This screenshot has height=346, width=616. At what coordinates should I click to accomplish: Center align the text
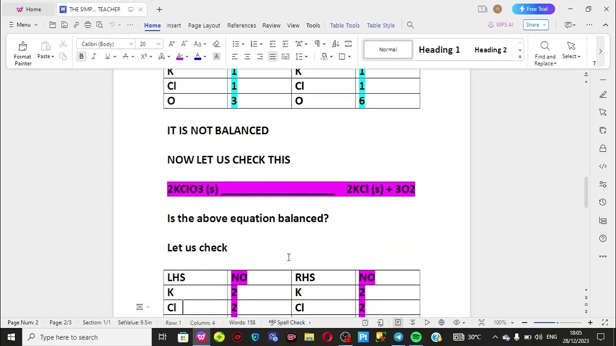pyautogui.click(x=247, y=56)
